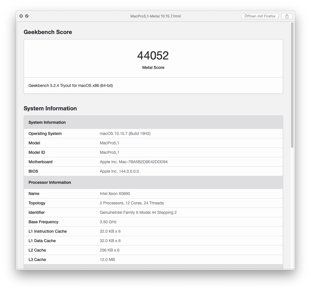Screen dimensions: 311x291
Task: Open file with 'Öffnen mit Firefox' button
Action: 260,16
